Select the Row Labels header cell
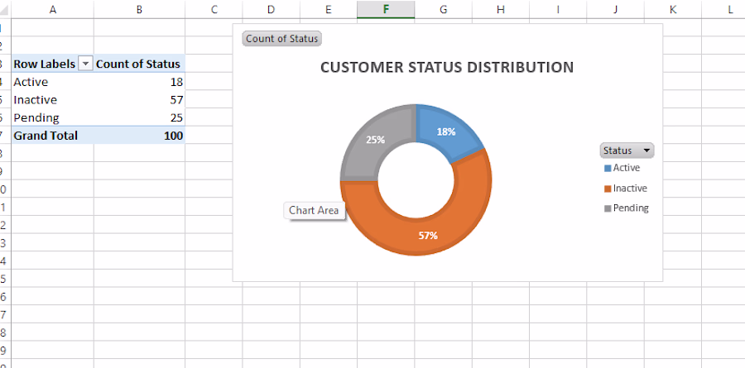The width and height of the screenshot is (745, 368). [x=52, y=65]
